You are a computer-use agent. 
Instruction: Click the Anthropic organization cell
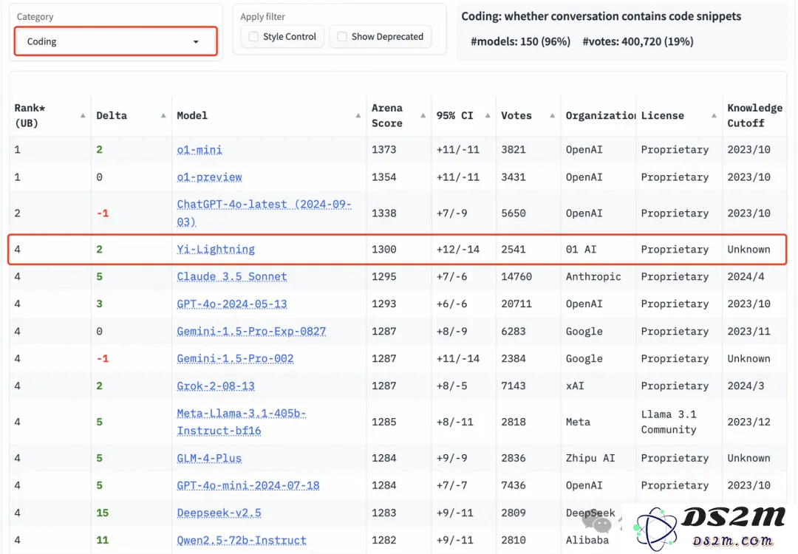(593, 277)
